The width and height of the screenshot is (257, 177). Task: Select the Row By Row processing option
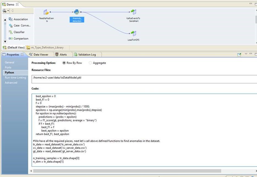(64, 63)
